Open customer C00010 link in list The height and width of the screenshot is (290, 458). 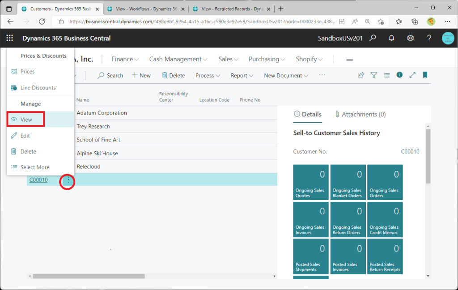coord(38,180)
